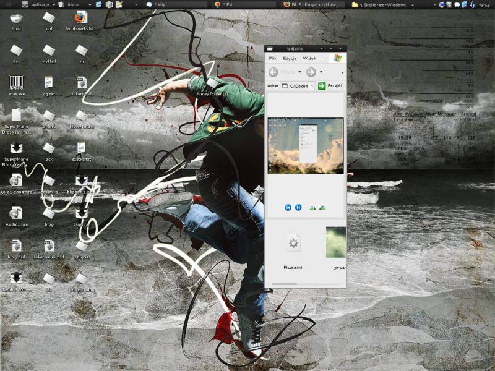Screen dimensions: 495x371
Task: Open the Plik menu
Action: (x=273, y=58)
